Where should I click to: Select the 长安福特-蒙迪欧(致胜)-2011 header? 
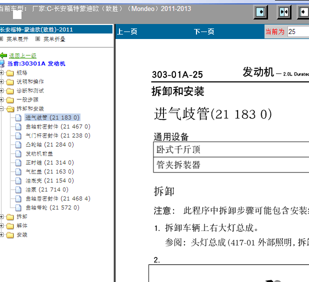tap(56, 29)
